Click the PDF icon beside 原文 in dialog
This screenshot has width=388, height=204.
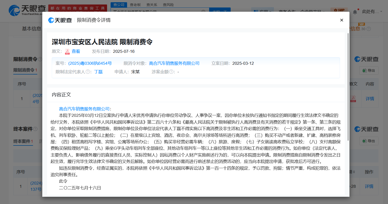point(67,52)
